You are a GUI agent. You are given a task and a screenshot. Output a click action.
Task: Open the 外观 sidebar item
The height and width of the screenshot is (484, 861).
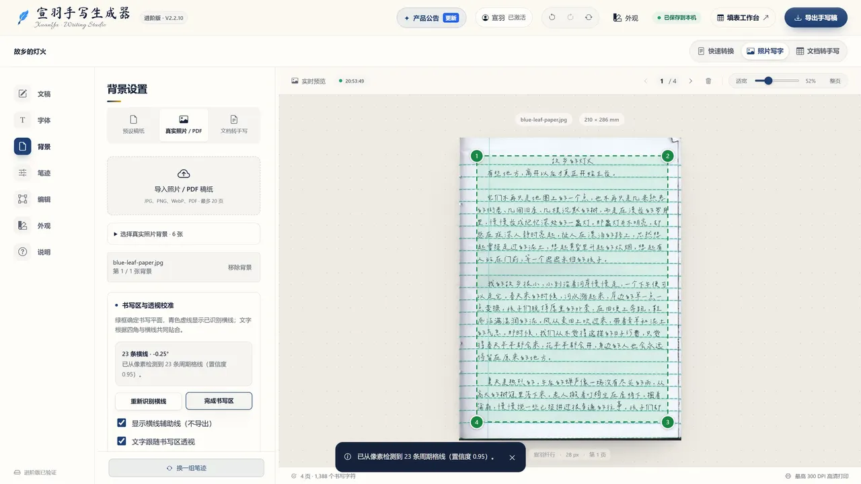pos(33,226)
